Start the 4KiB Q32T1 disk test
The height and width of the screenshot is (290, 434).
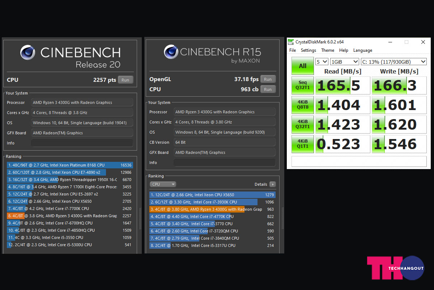click(303, 124)
